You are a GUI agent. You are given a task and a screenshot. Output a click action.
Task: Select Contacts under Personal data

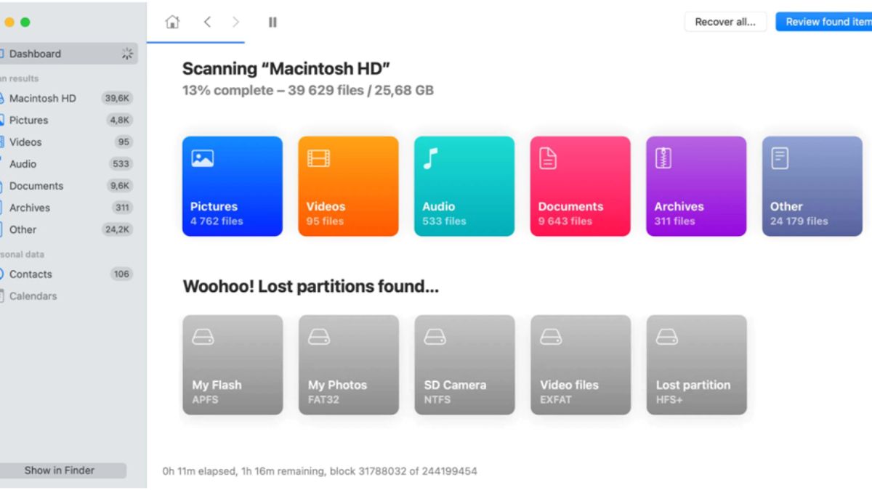coord(32,274)
